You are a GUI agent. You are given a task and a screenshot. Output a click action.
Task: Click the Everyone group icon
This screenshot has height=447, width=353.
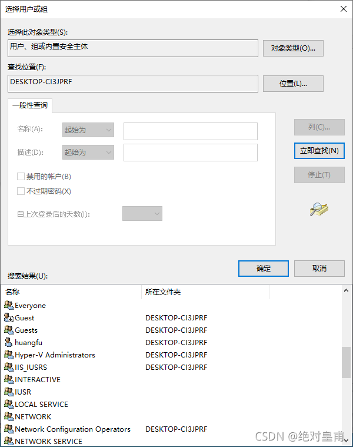pyautogui.click(x=9, y=305)
